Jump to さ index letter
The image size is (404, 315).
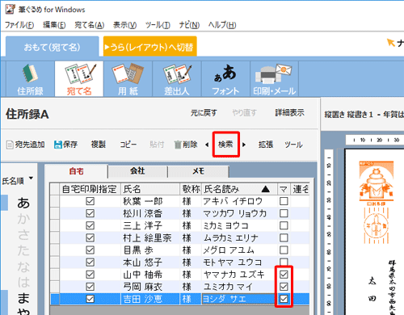(23, 234)
